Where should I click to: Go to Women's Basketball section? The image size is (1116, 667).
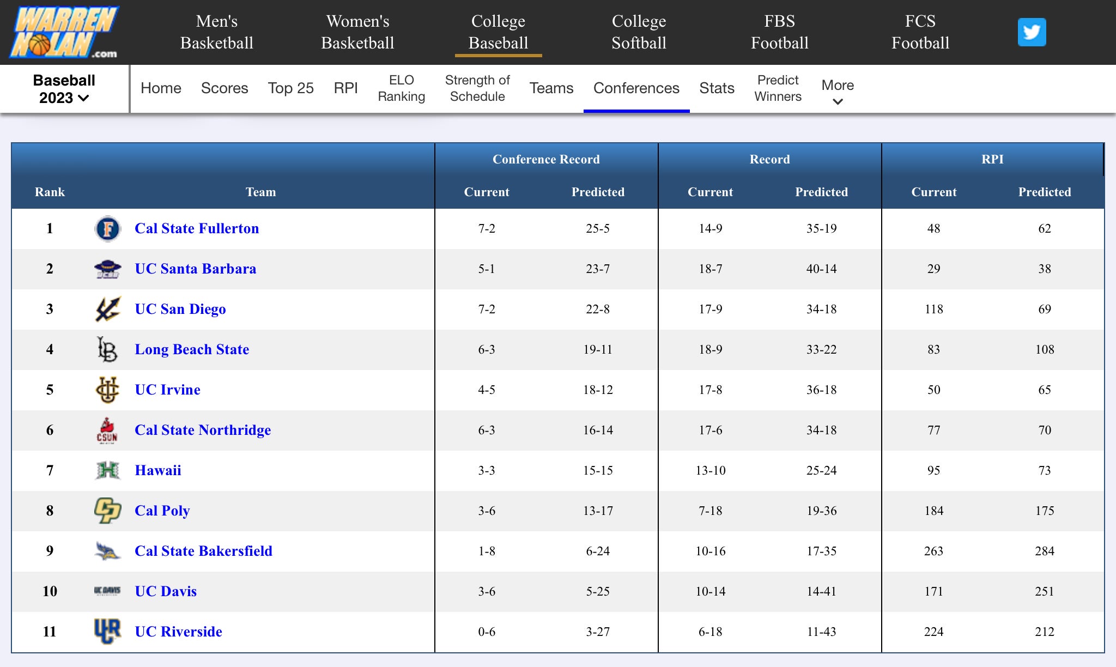click(357, 32)
